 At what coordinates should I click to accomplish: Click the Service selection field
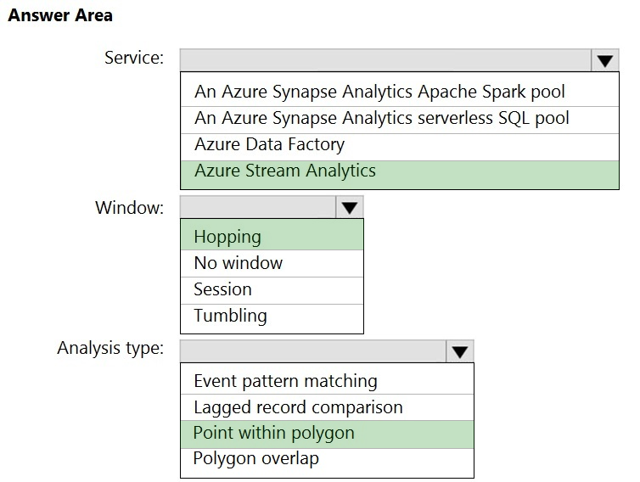coord(385,60)
